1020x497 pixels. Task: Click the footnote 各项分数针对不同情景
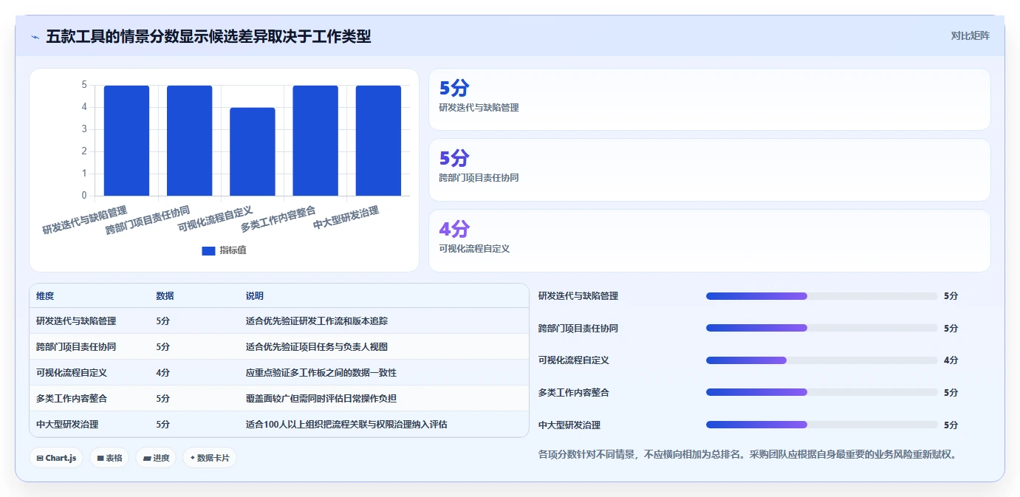(x=748, y=454)
